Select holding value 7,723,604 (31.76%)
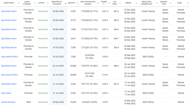 pos(89,20)
